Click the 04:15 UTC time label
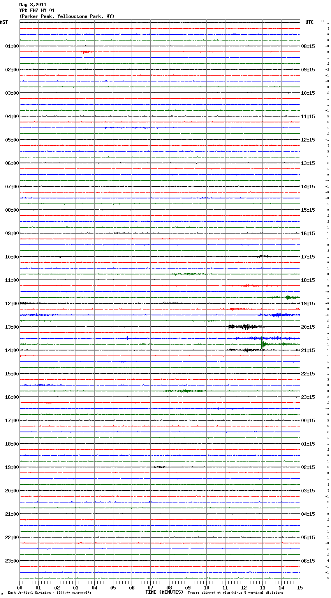This screenshot has width=331, height=598. click(308, 514)
